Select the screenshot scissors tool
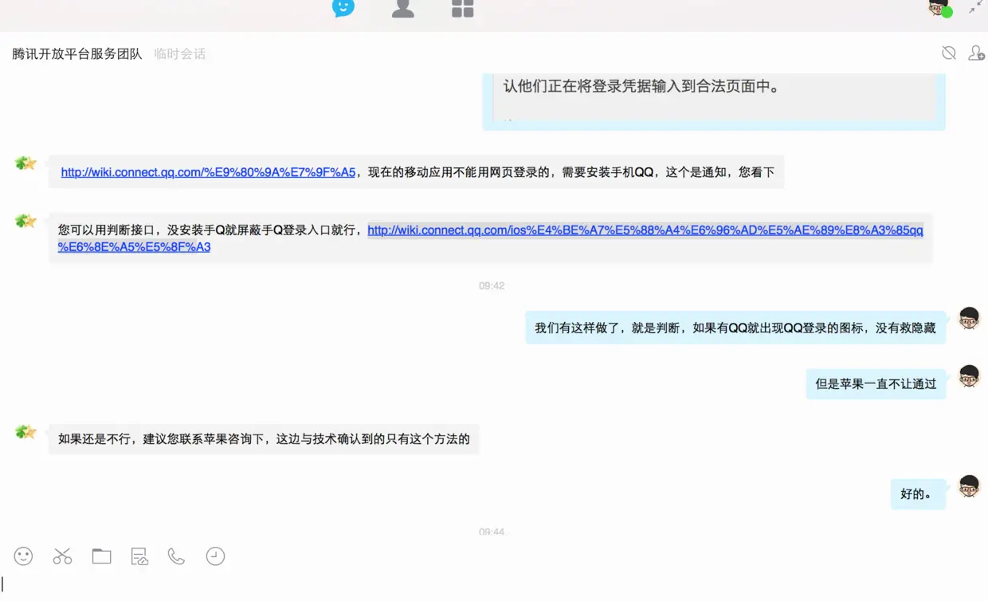Image resolution: width=988 pixels, height=601 pixels. click(62, 556)
